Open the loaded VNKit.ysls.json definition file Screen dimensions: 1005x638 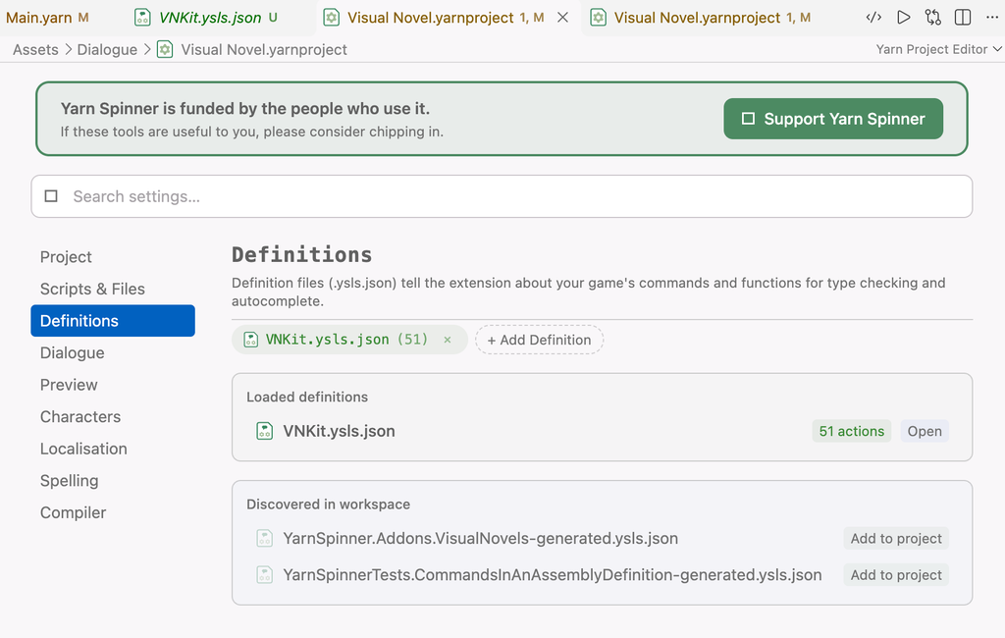[925, 431]
